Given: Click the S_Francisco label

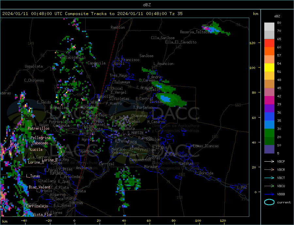Looking at the screenshot, I should (128, 60).
